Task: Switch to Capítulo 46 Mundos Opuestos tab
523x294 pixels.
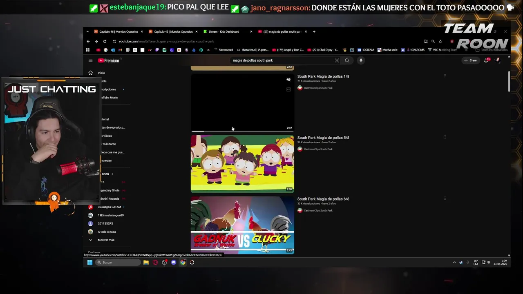Action: pos(118,31)
